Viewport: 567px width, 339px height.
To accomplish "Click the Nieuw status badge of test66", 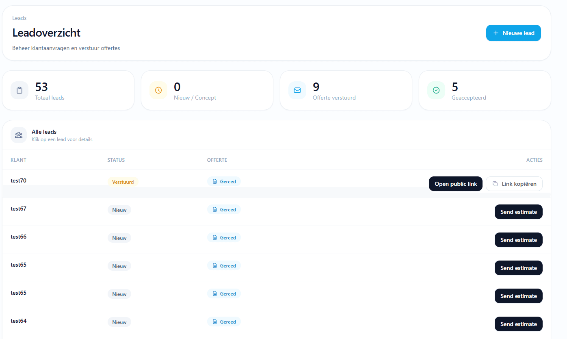I will tap(119, 238).
